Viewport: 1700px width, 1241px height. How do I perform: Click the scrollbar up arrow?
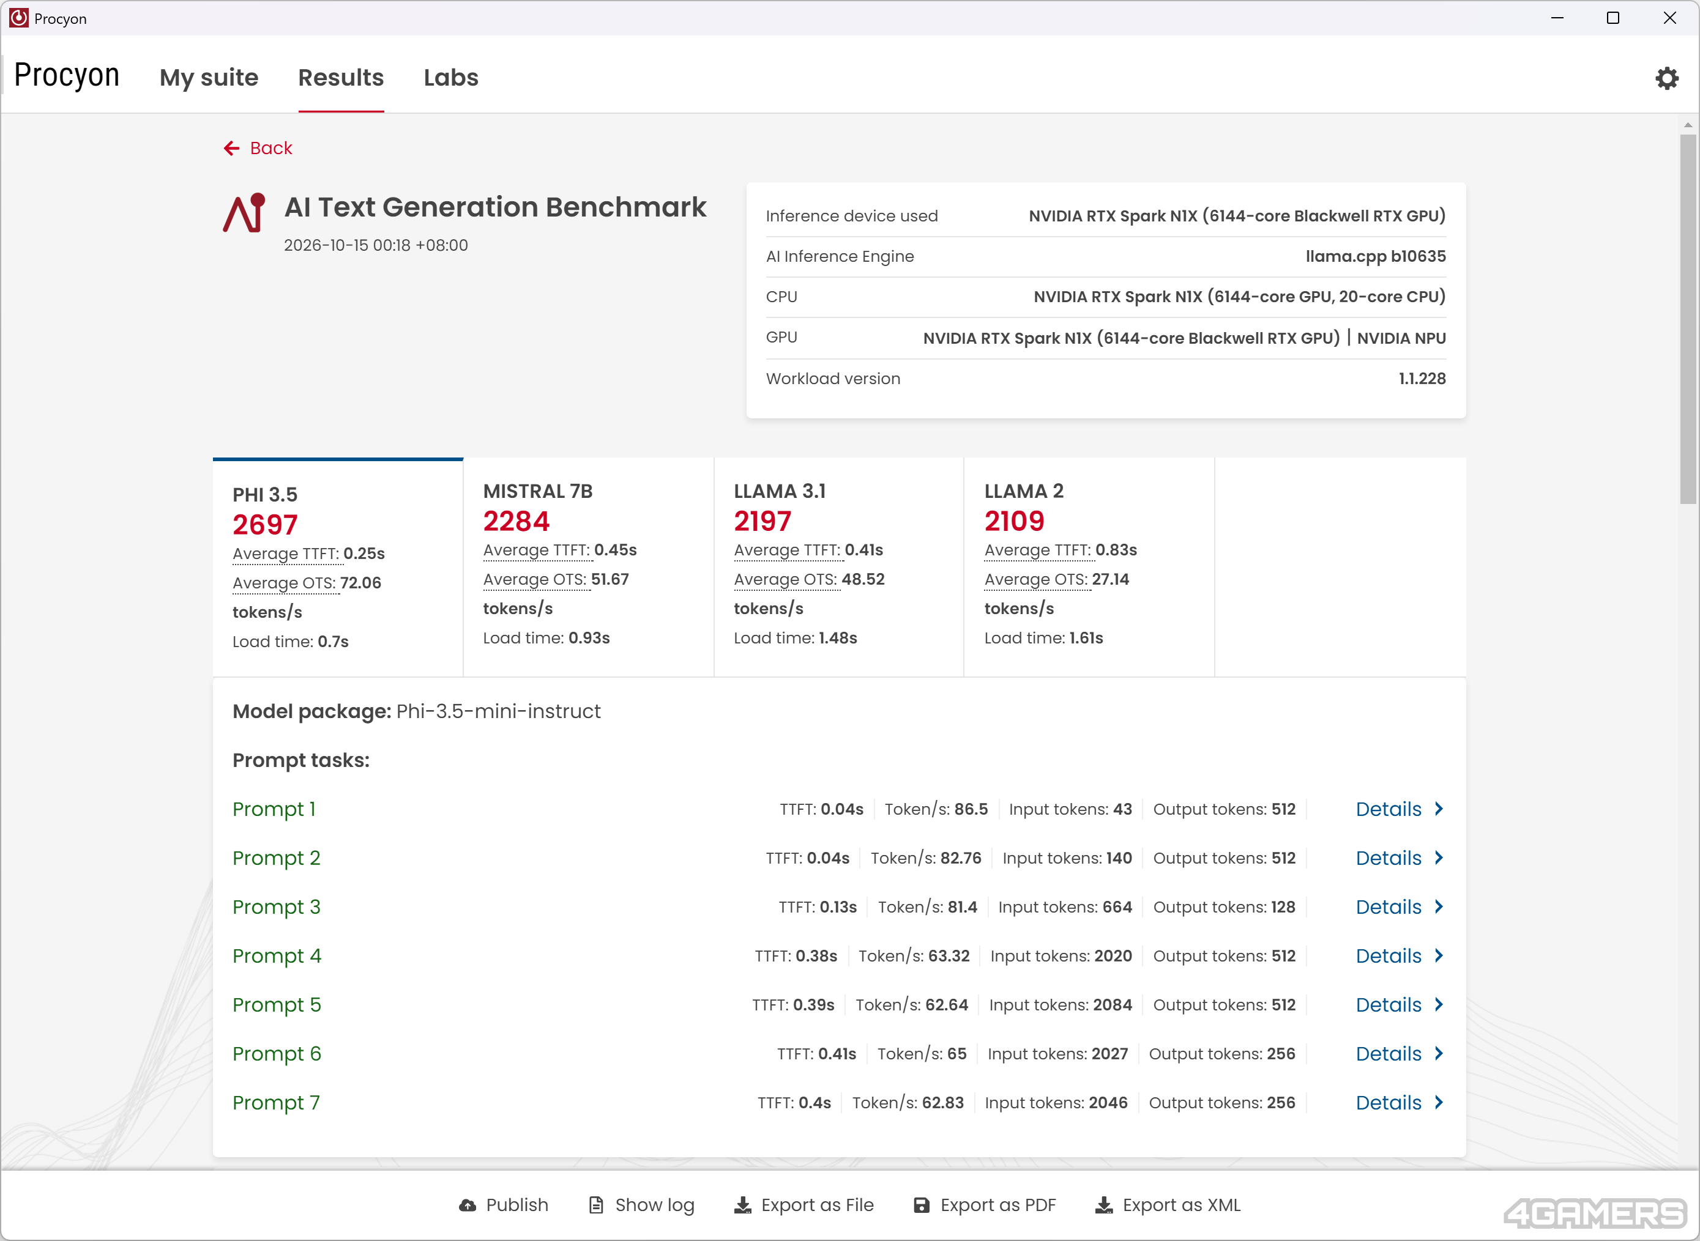tap(1688, 125)
